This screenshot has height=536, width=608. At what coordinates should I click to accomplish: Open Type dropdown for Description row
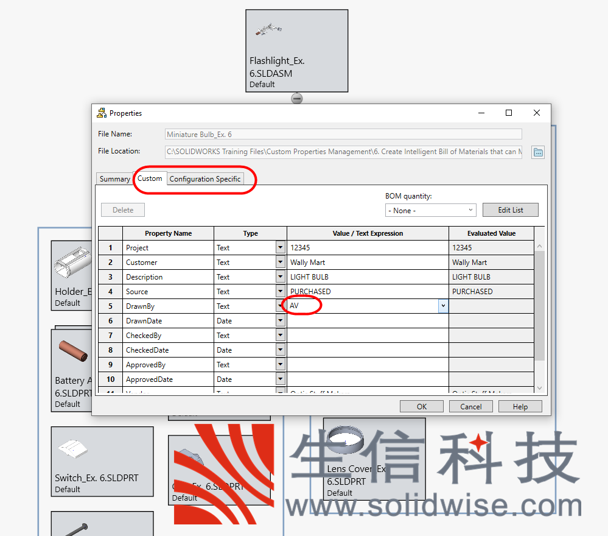pyautogui.click(x=281, y=277)
